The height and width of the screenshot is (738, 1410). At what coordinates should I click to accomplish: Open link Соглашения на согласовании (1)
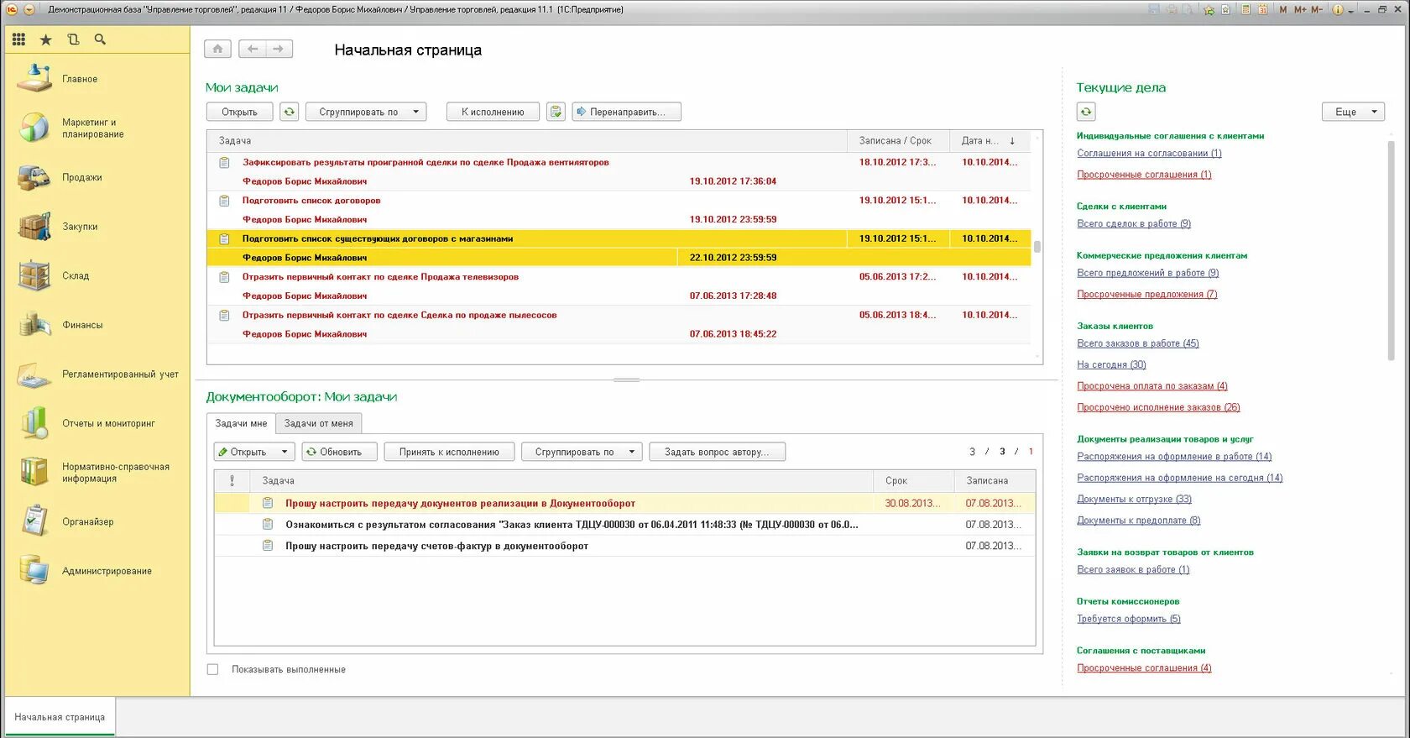click(x=1149, y=153)
